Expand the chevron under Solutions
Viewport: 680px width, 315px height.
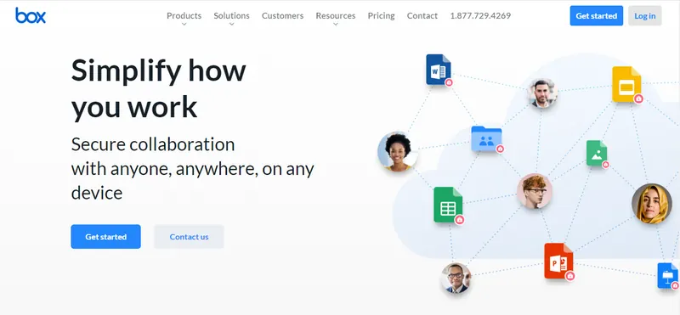[x=231, y=25]
